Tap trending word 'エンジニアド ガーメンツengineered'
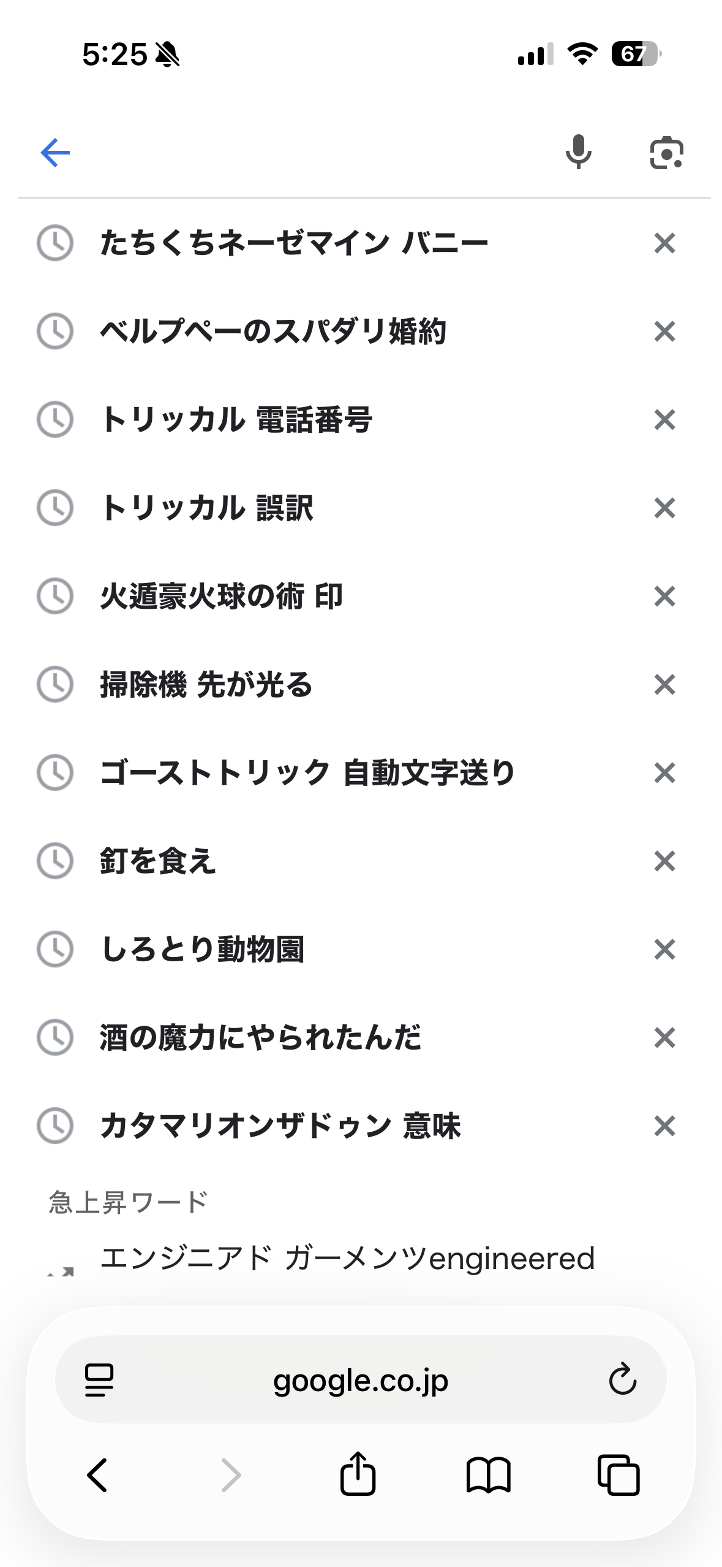Image resolution: width=722 pixels, height=1567 pixels. [347, 1259]
